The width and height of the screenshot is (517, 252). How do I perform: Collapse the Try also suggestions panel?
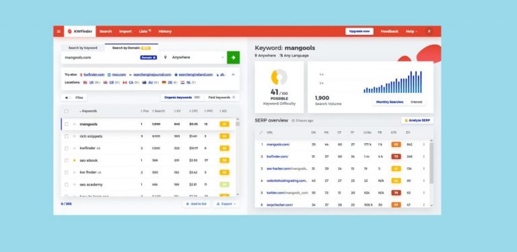tap(233, 75)
